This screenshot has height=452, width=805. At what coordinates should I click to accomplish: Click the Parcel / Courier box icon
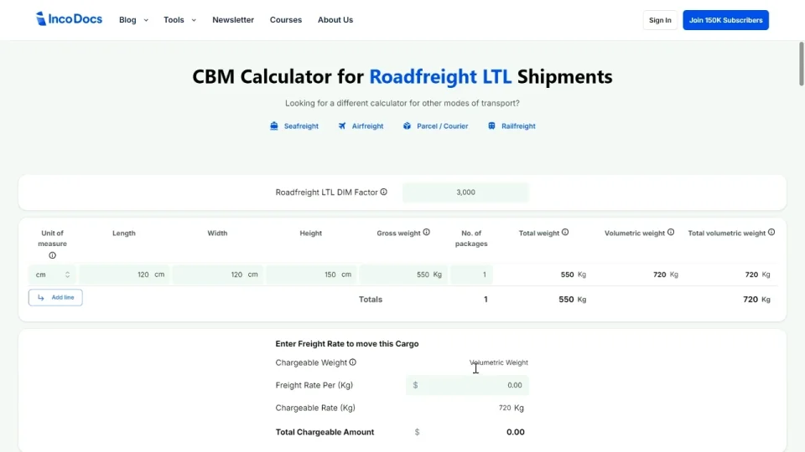point(407,126)
